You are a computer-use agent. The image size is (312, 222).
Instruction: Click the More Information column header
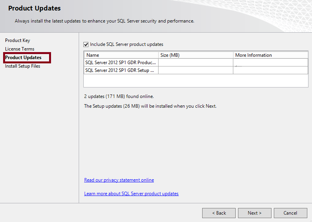[270, 55]
